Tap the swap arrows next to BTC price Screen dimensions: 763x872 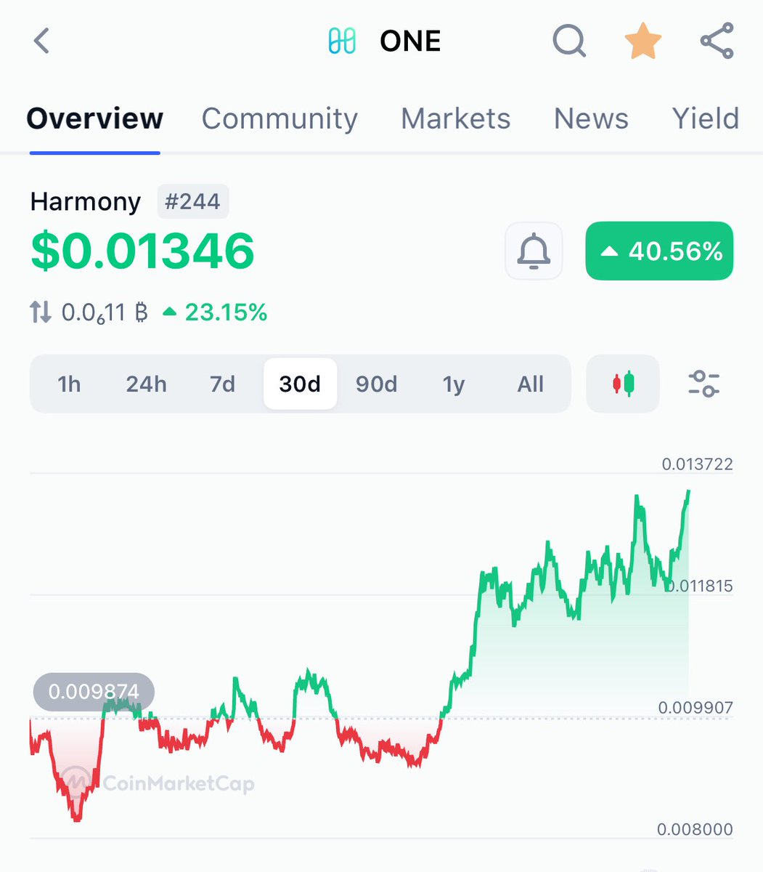tap(41, 312)
